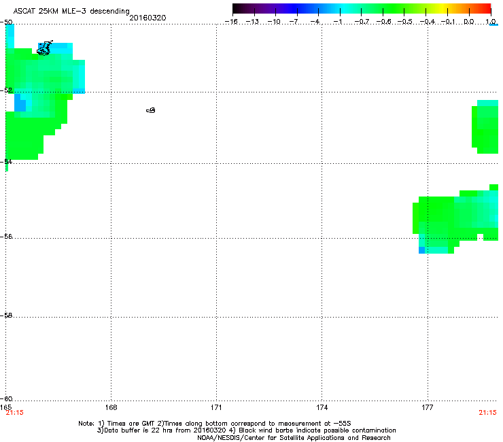Click the NOAA/NESDIS credit line
This screenshot has height=442, width=503.
click(294, 438)
